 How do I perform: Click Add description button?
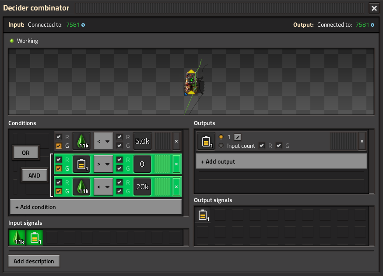click(x=34, y=261)
